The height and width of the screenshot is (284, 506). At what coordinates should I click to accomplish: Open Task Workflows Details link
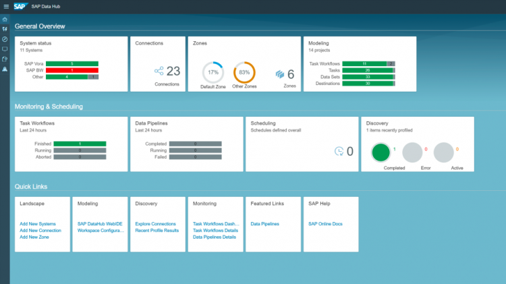coord(216,231)
